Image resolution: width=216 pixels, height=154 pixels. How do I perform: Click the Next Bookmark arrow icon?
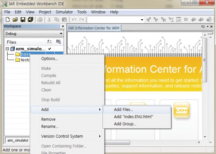pos(201,20)
